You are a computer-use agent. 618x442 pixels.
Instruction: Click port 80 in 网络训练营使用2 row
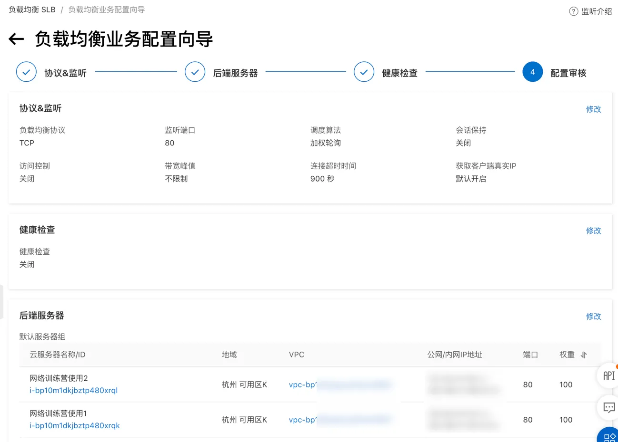(528, 384)
